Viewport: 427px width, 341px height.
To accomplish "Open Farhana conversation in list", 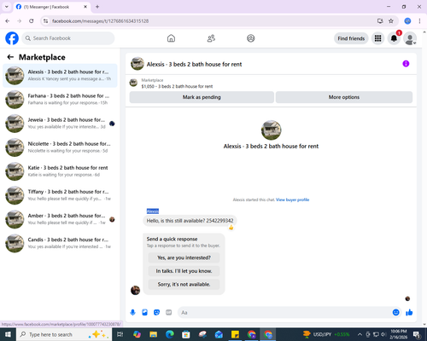I will 60,100.
